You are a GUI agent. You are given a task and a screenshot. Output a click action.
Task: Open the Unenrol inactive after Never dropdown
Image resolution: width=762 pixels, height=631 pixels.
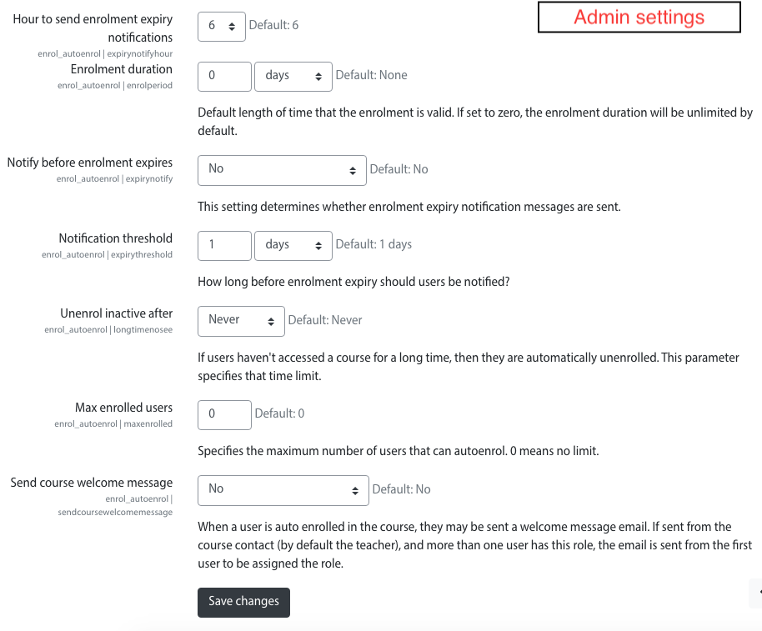tap(241, 321)
